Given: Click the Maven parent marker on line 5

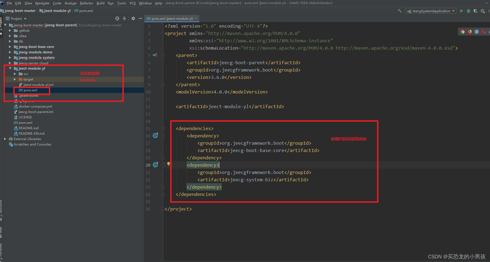Looking at the screenshot, I should coord(155,55).
